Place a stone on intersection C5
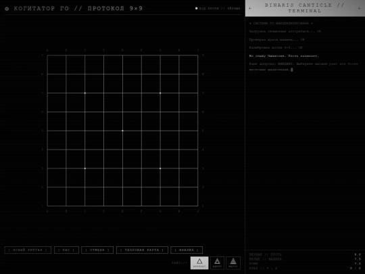 (x=85, y=131)
